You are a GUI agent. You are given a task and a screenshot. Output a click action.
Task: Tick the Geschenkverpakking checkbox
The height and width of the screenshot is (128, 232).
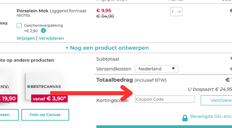pyautogui.click(x=19, y=26)
